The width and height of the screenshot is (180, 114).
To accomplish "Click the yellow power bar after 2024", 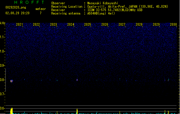I will 77,111.
